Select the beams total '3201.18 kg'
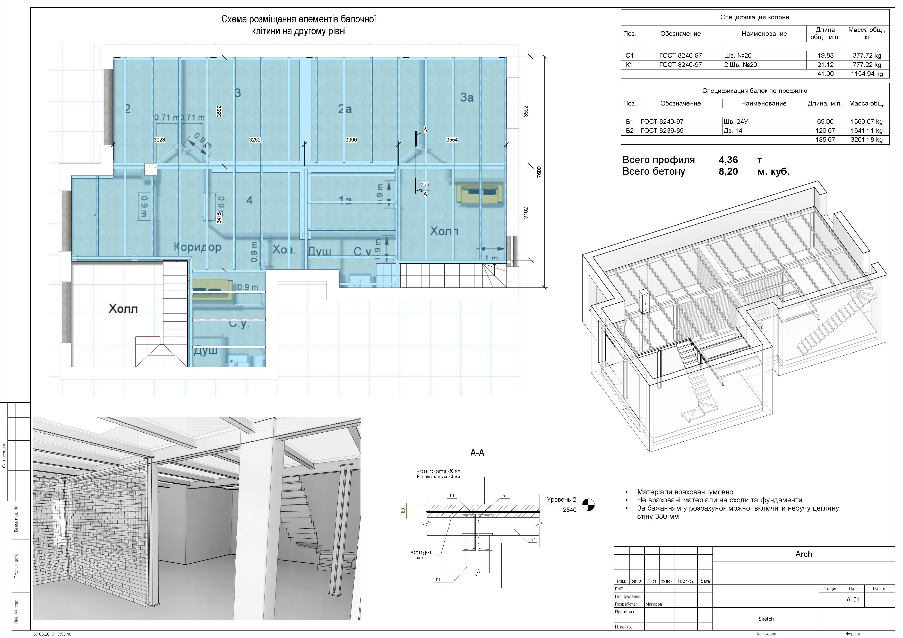Viewport: 903px width, 638px height. (x=867, y=139)
